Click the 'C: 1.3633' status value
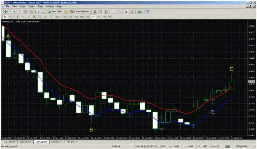The width and height of the screenshot is (257, 149). (x=202, y=147)
